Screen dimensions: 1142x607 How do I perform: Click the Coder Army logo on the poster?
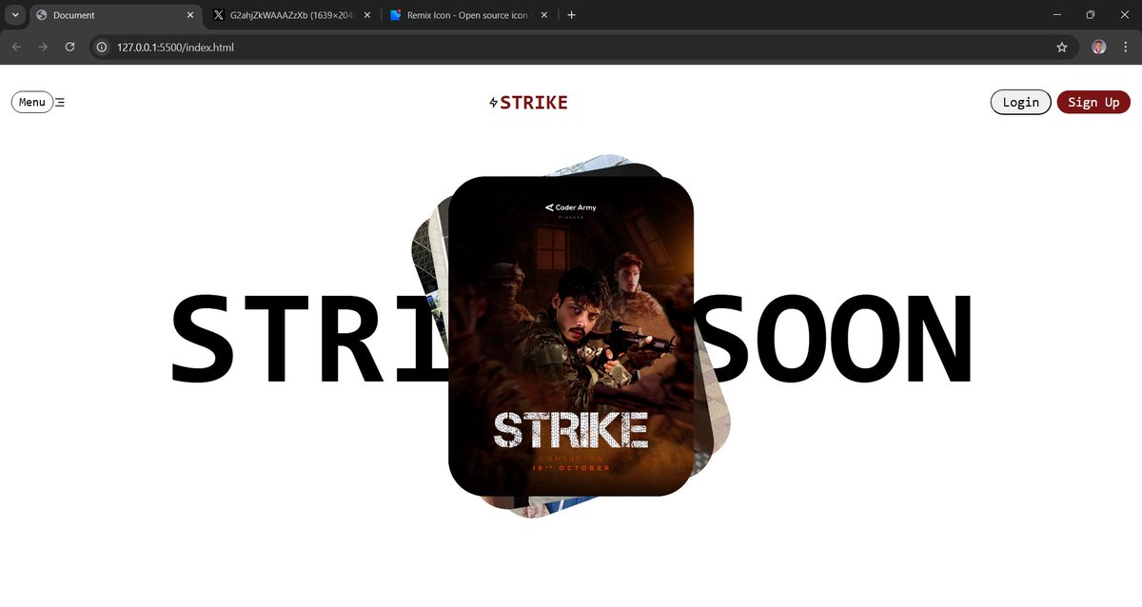click(x=571, y=207)
